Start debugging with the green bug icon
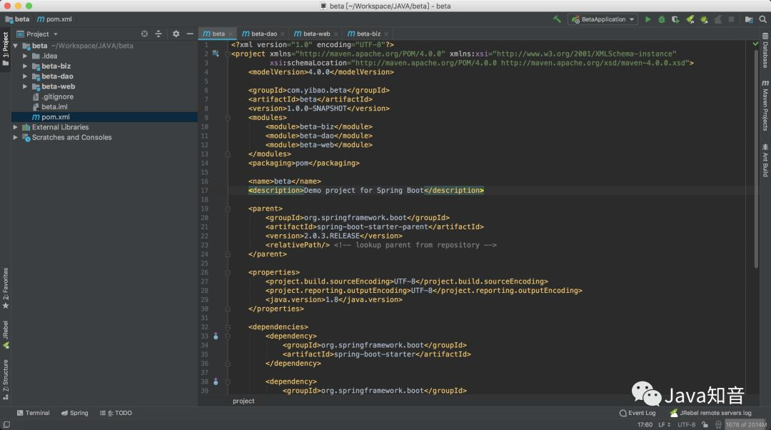Screen dimensions: 771x430 [x=661, y=19]
